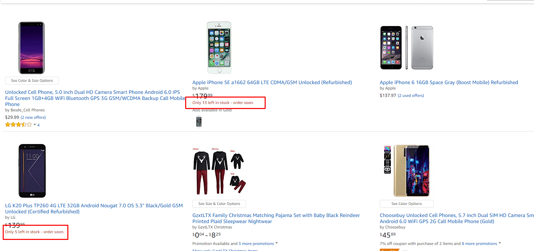Click 'See Color & Size Options' button

pos(32,80)
